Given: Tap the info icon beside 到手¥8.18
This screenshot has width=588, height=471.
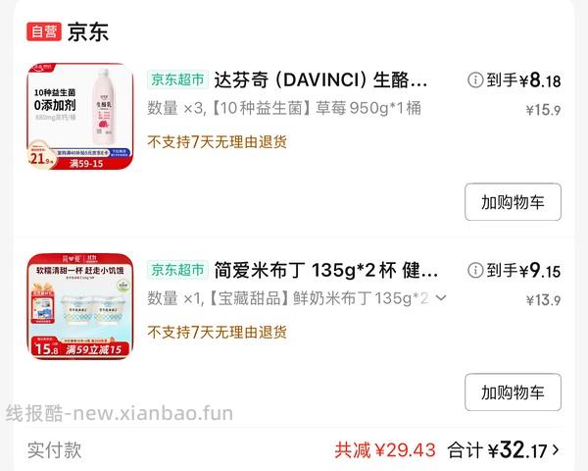Looking at the screenshot, I should click(475, 80).
